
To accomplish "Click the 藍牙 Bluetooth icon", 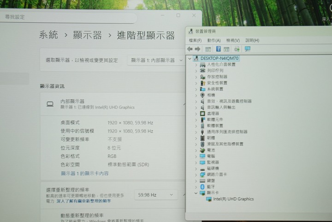I will click(x=202, y=186).
